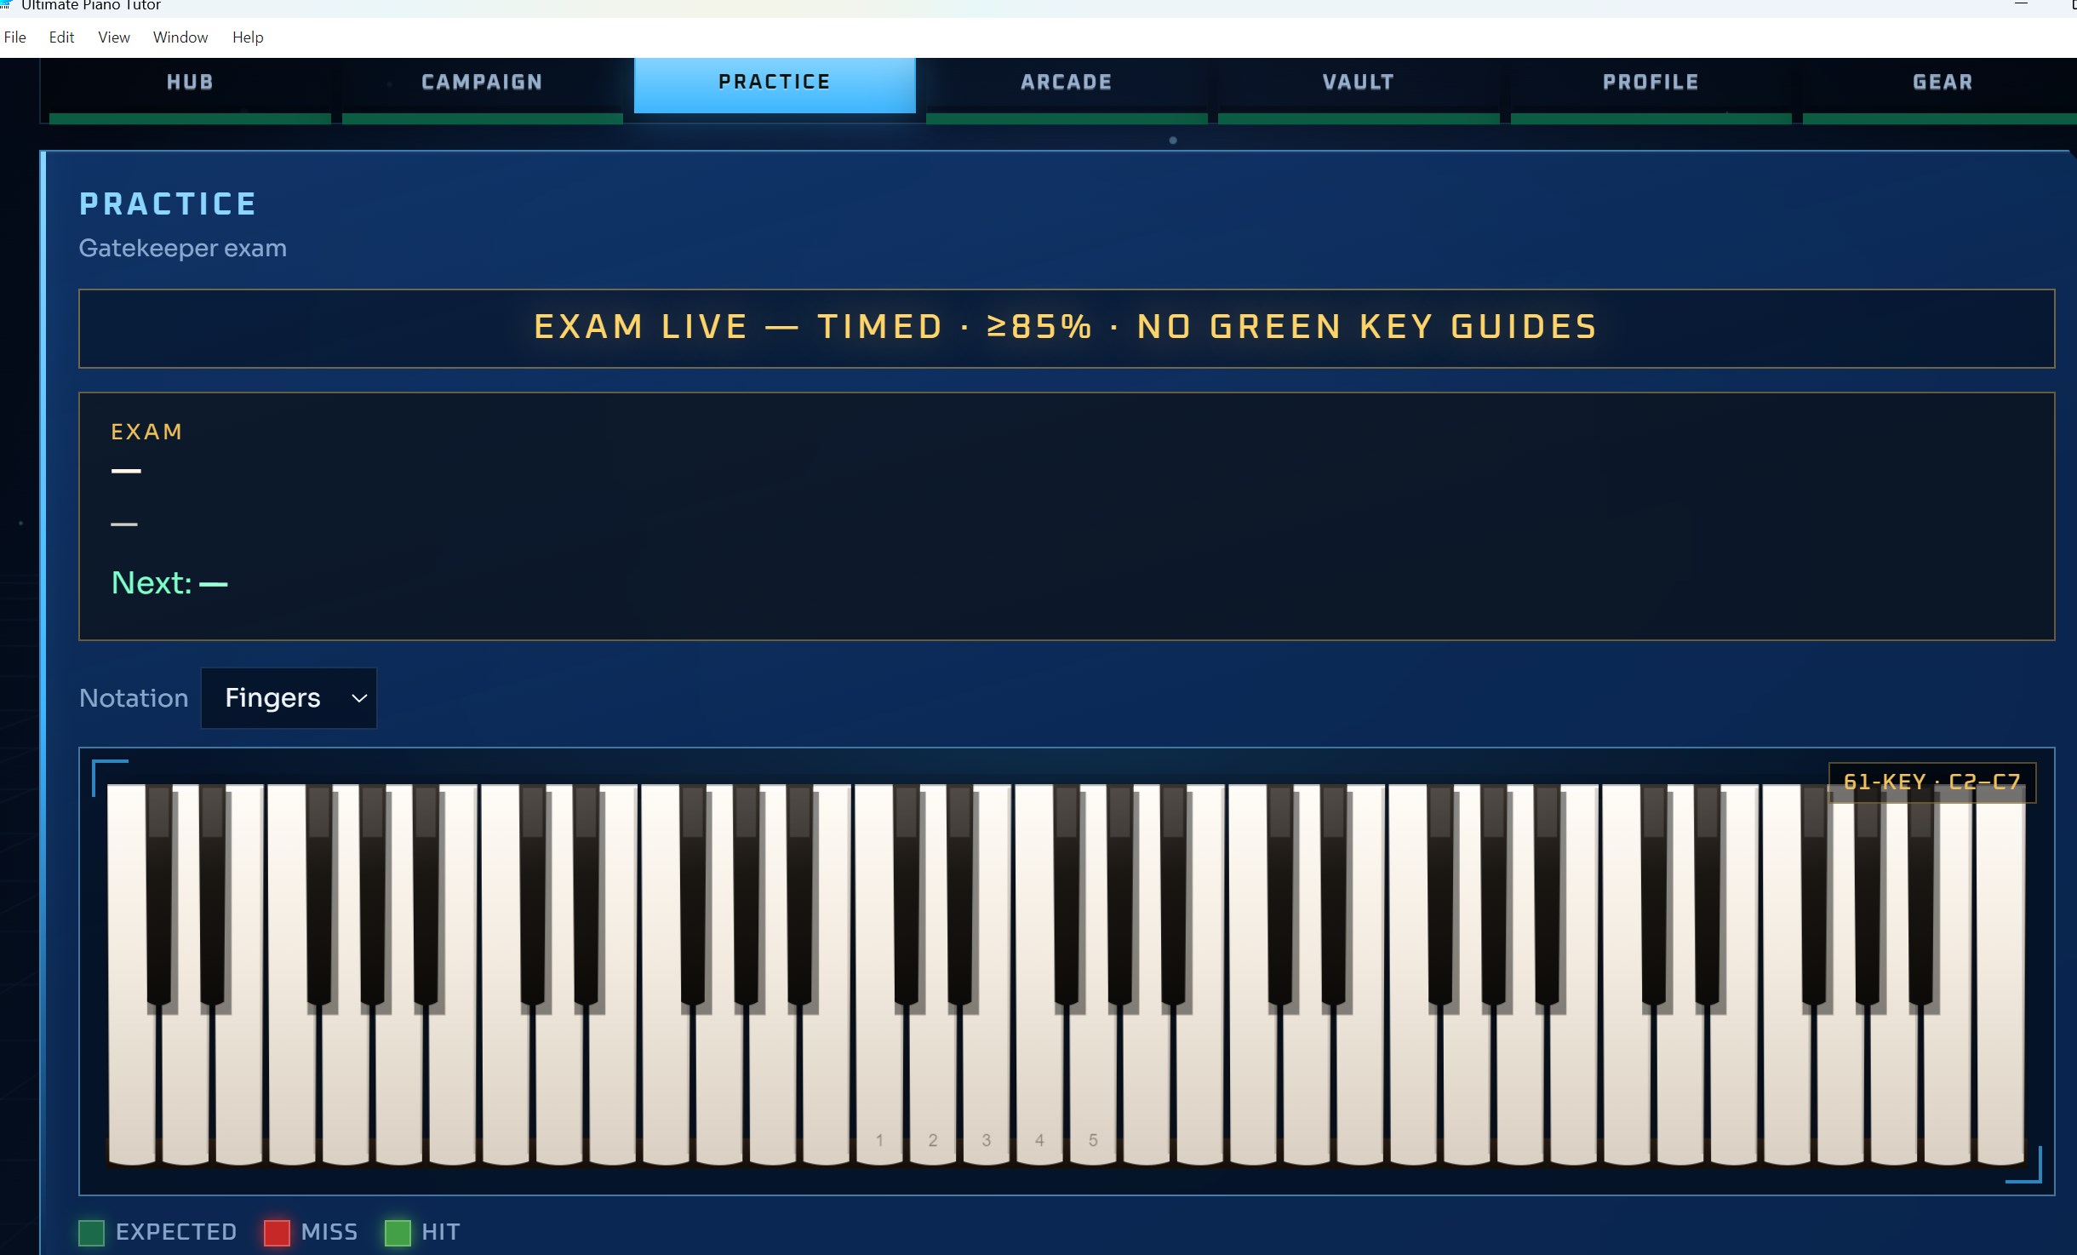
Task: Open the Edit menu
Action: click(61, 37)
